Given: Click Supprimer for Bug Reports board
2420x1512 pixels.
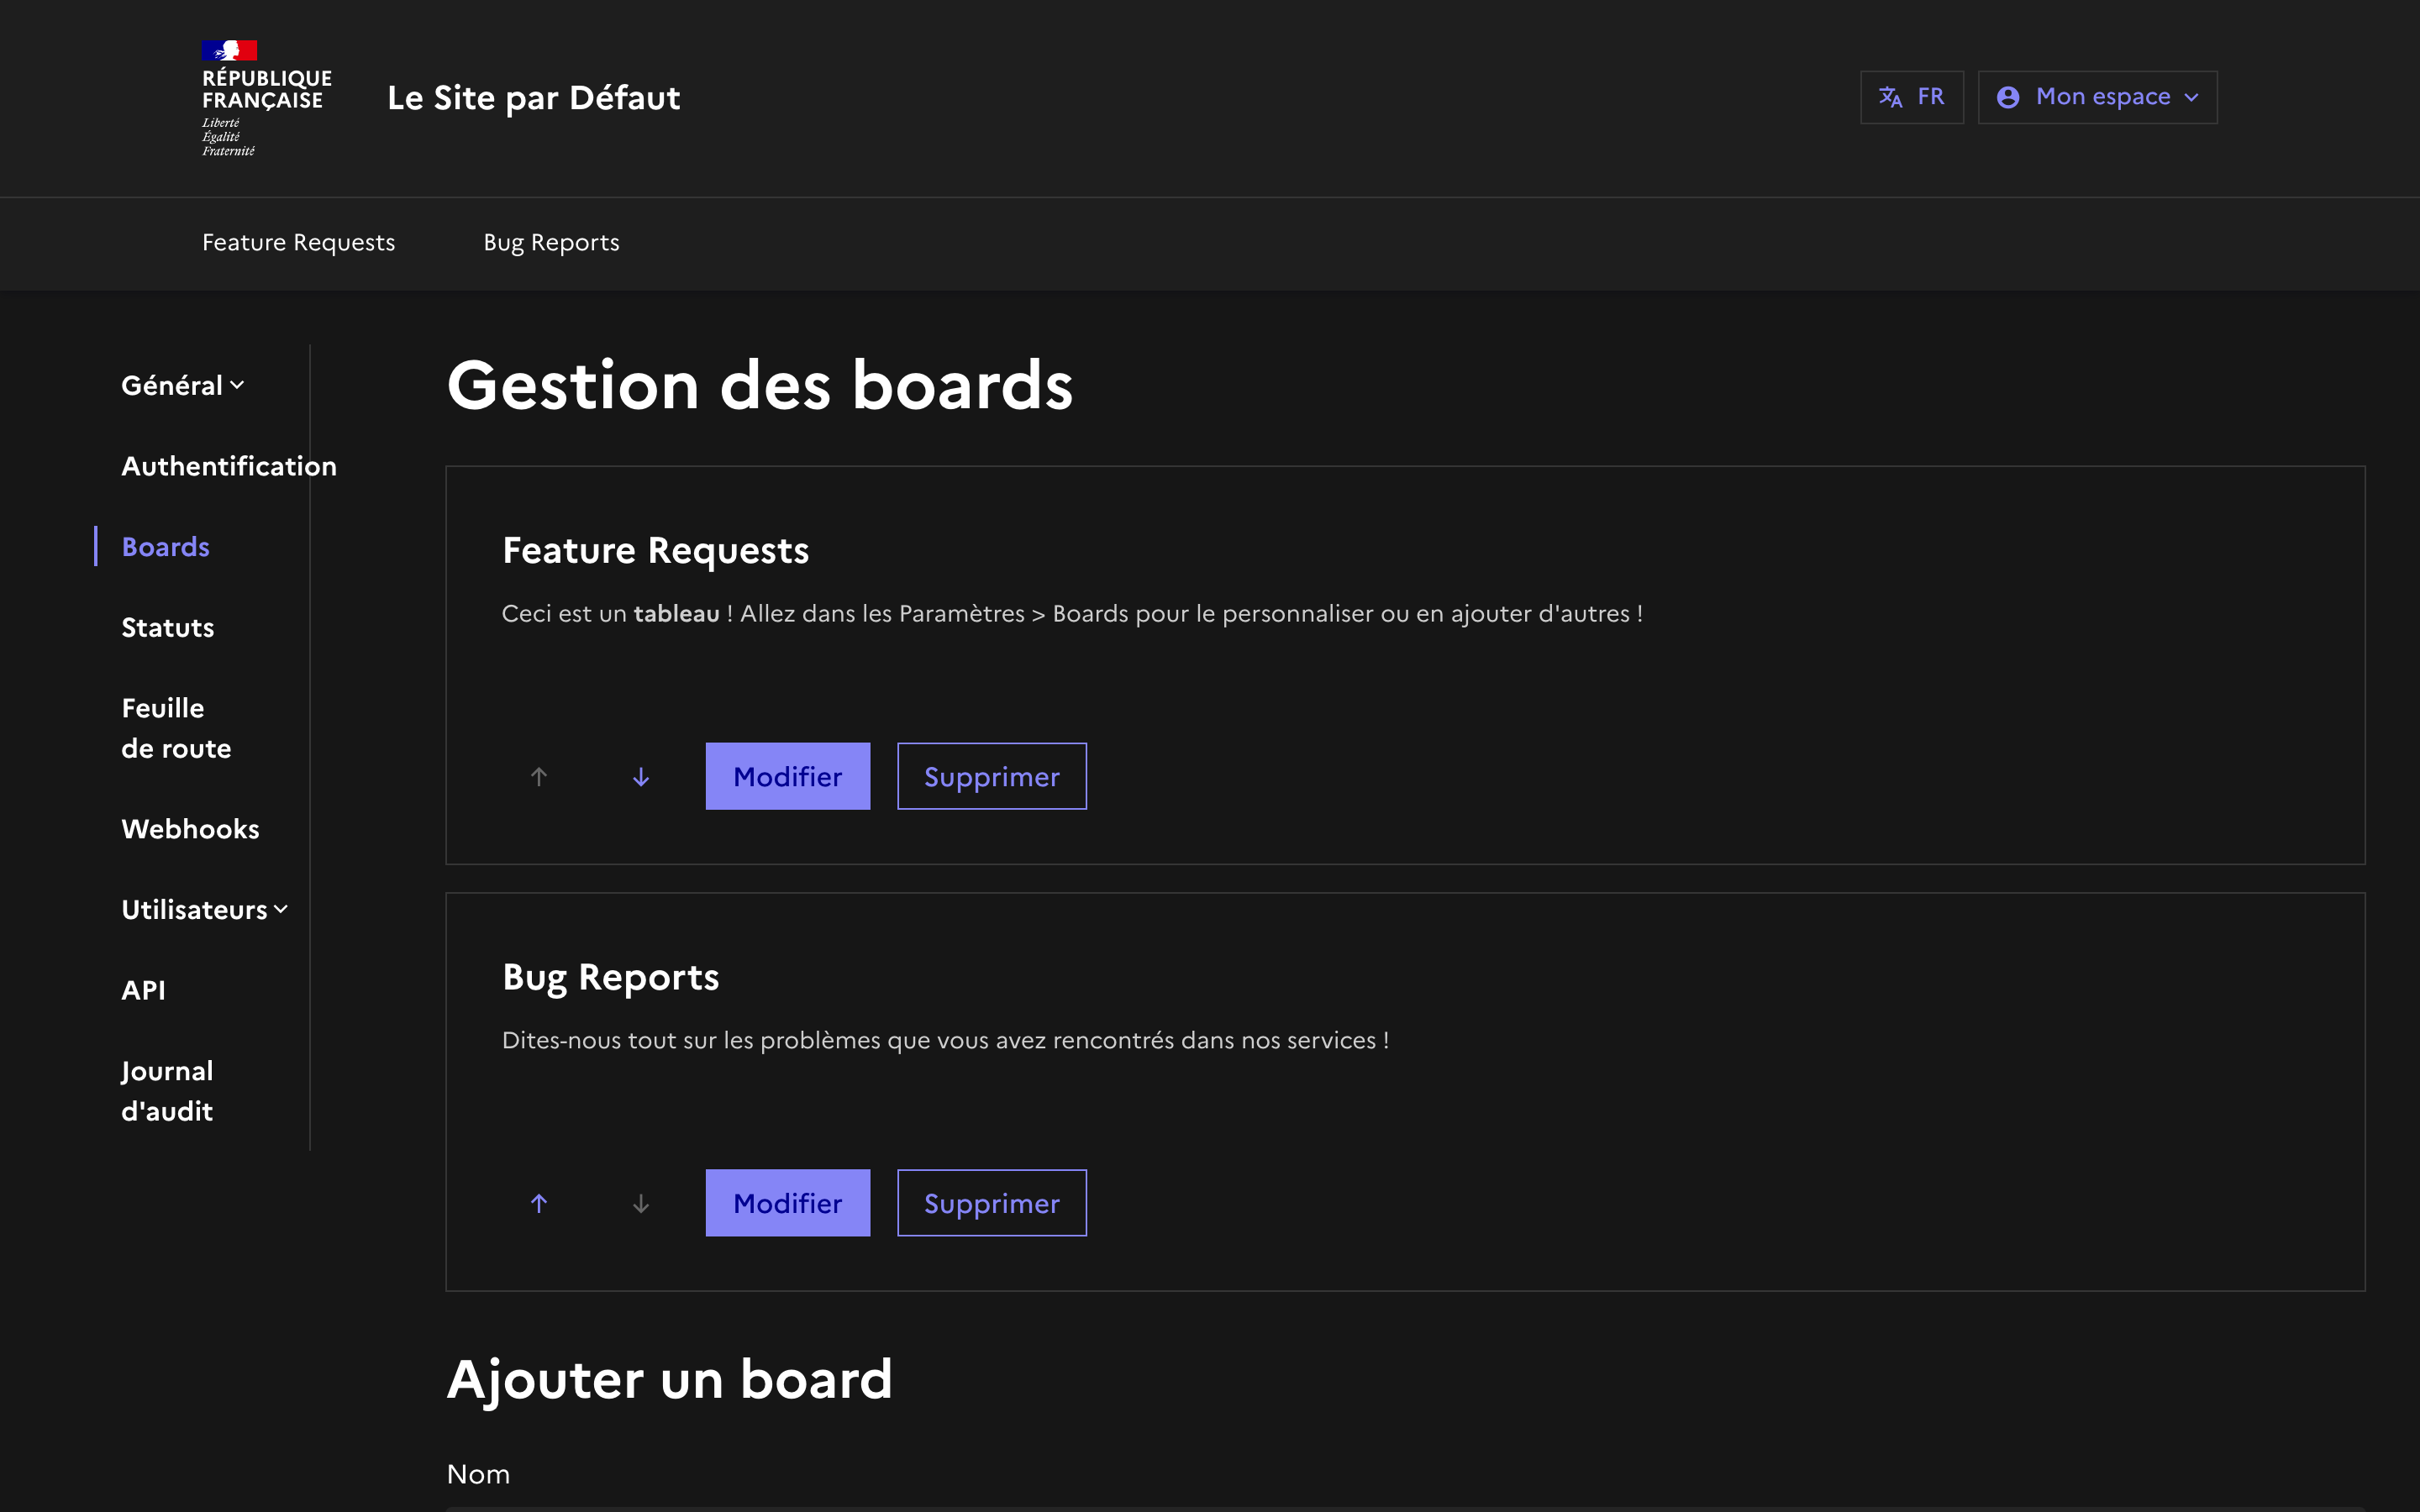Looking at the screenshot, I should (x=991, y=1203).
